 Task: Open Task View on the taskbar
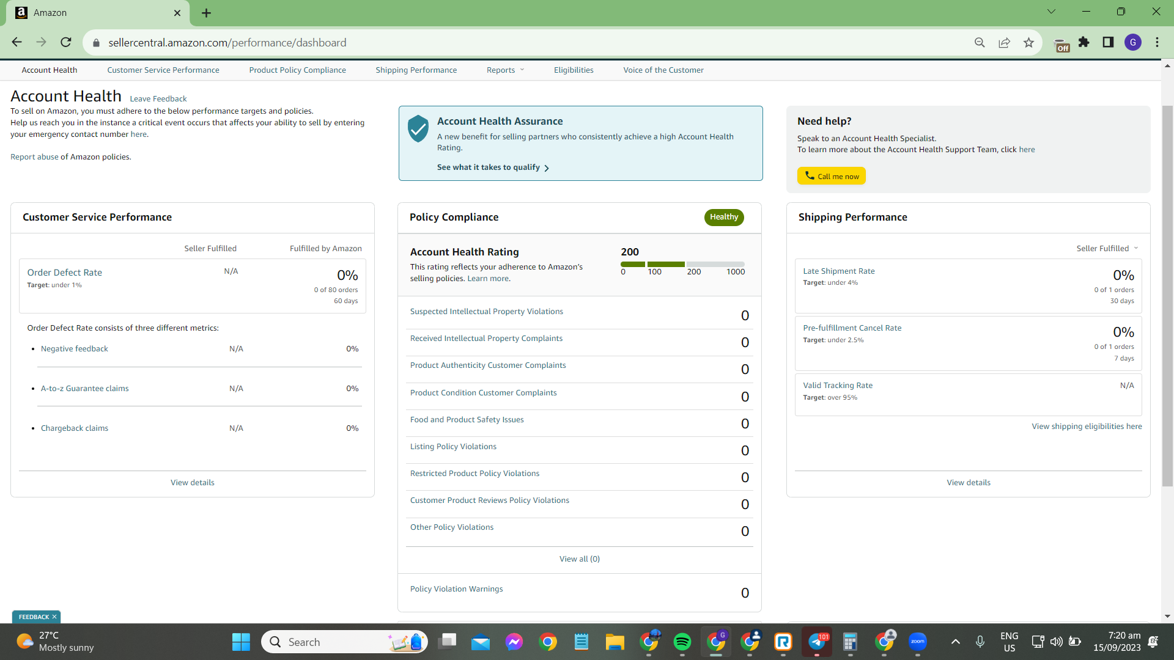tap(448, 642)
